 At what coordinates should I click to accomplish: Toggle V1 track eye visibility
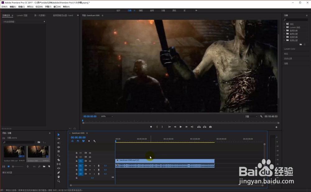(90, 161)
